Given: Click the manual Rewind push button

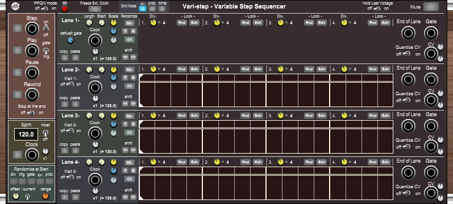Looking at the screenshot, I should [18, 95].
